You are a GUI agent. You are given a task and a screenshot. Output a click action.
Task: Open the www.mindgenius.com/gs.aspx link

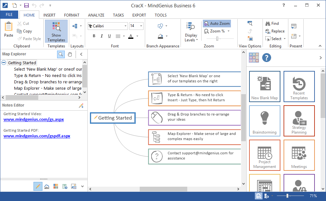point(34,119)
